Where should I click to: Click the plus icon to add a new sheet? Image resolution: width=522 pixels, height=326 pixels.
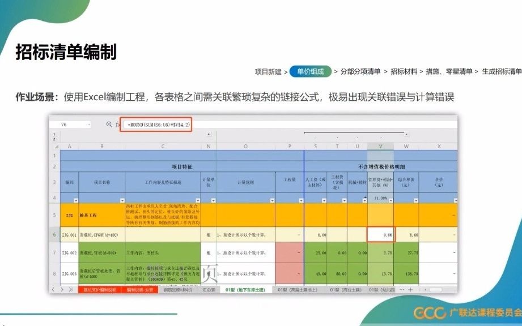410,290
